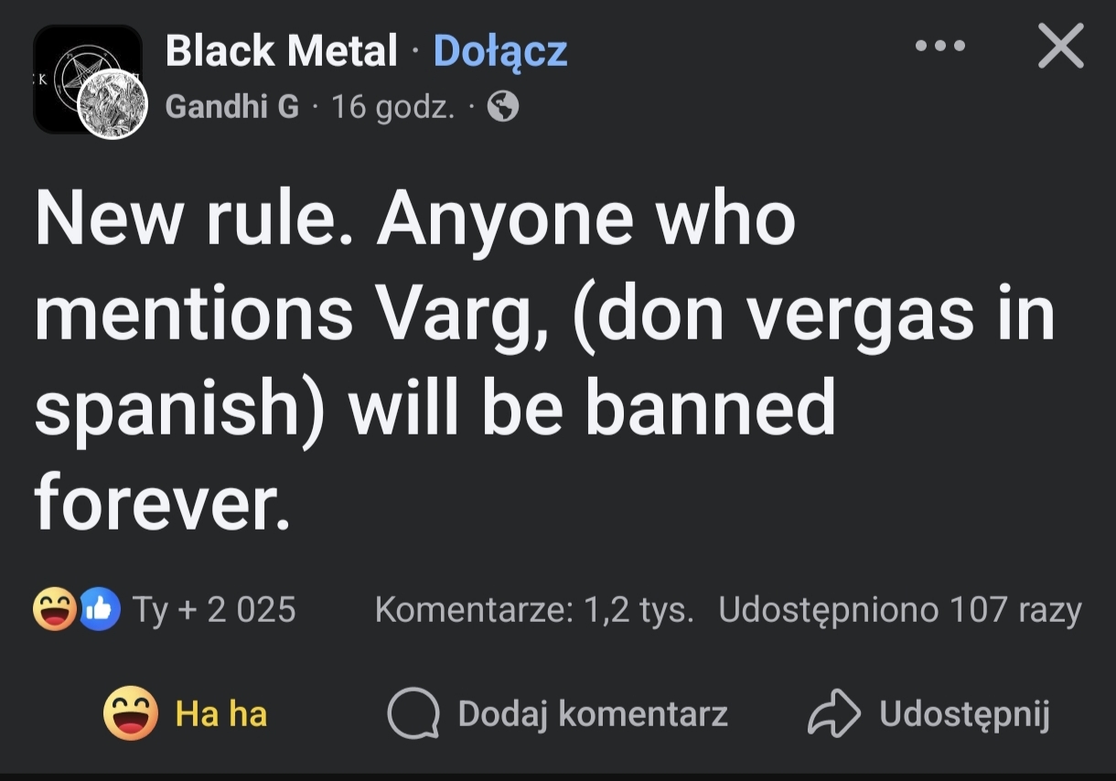Toggle the Ha ha reaction emoji button
The height and width of the screenshot is (781, 1116).
(x=131, y=713)
